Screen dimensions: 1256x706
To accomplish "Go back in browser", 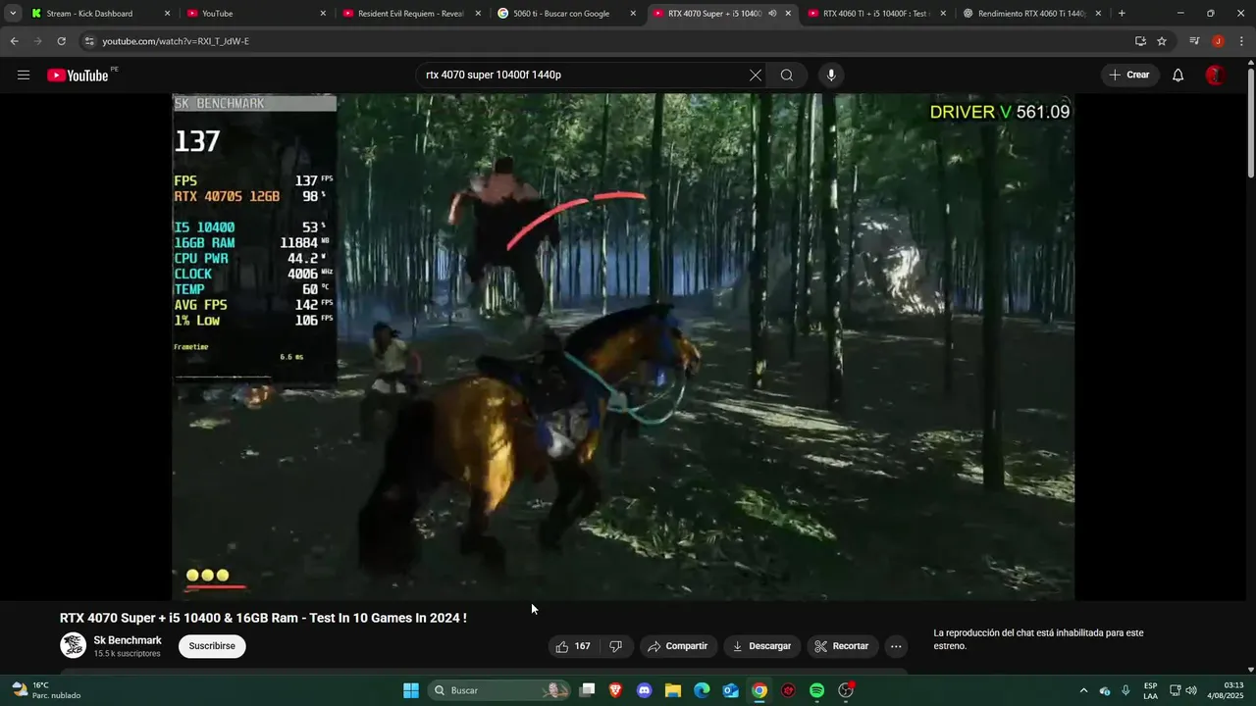I will tap(14, 41).
